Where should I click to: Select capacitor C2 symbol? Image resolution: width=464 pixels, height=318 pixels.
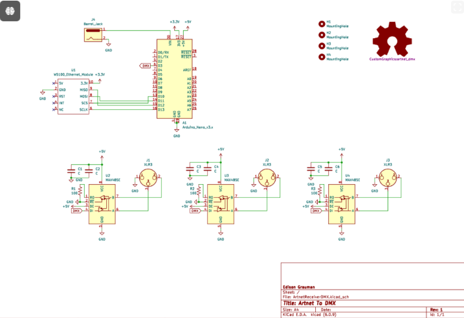coord(89,171)
